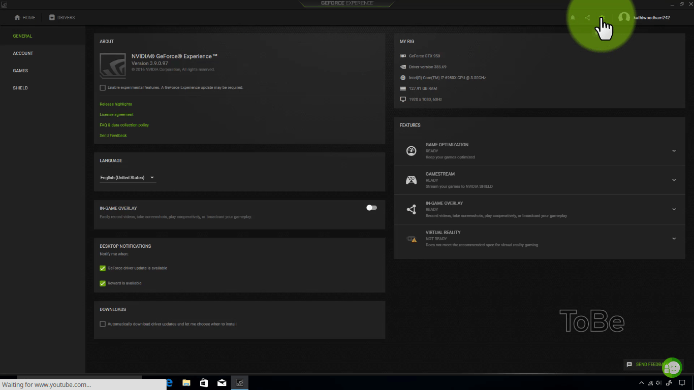
Task: Click the Intel CPU icon in My Rig
Action: point(403,78)
